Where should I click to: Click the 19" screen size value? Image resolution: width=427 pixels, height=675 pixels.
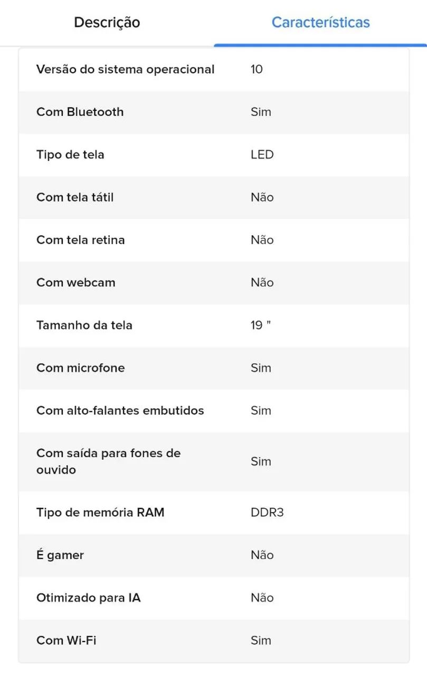click(260, 325)
